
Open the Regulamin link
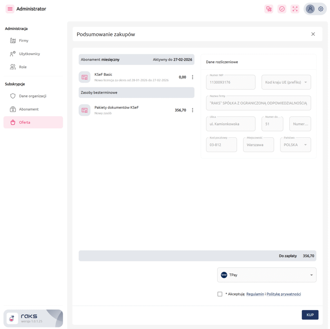255,294
